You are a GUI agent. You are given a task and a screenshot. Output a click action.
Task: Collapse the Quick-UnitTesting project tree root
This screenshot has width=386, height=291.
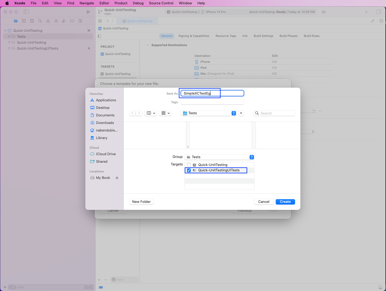pos(5,30)
